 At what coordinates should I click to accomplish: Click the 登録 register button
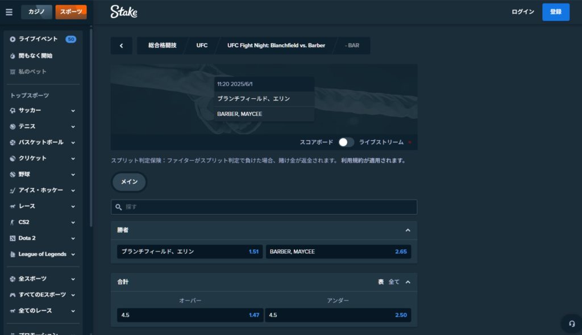pos(556,12)
